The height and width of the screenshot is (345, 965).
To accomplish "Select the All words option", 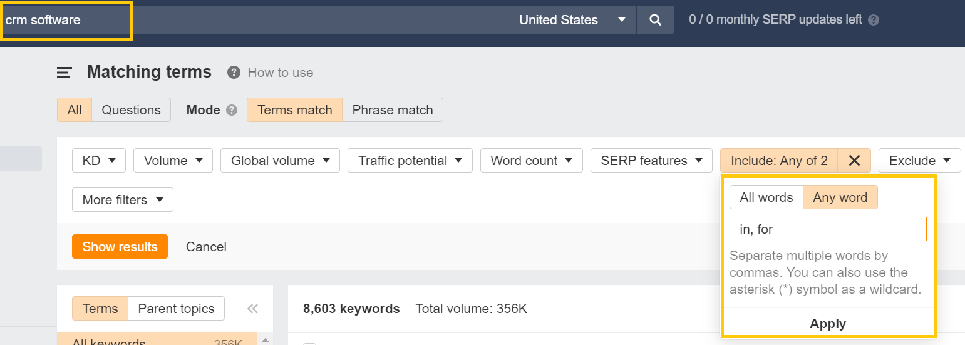I will point(766,197).
